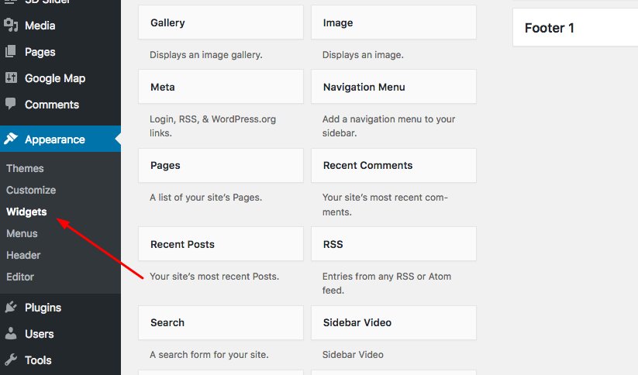Open the Tools menu

coord(60,360)
